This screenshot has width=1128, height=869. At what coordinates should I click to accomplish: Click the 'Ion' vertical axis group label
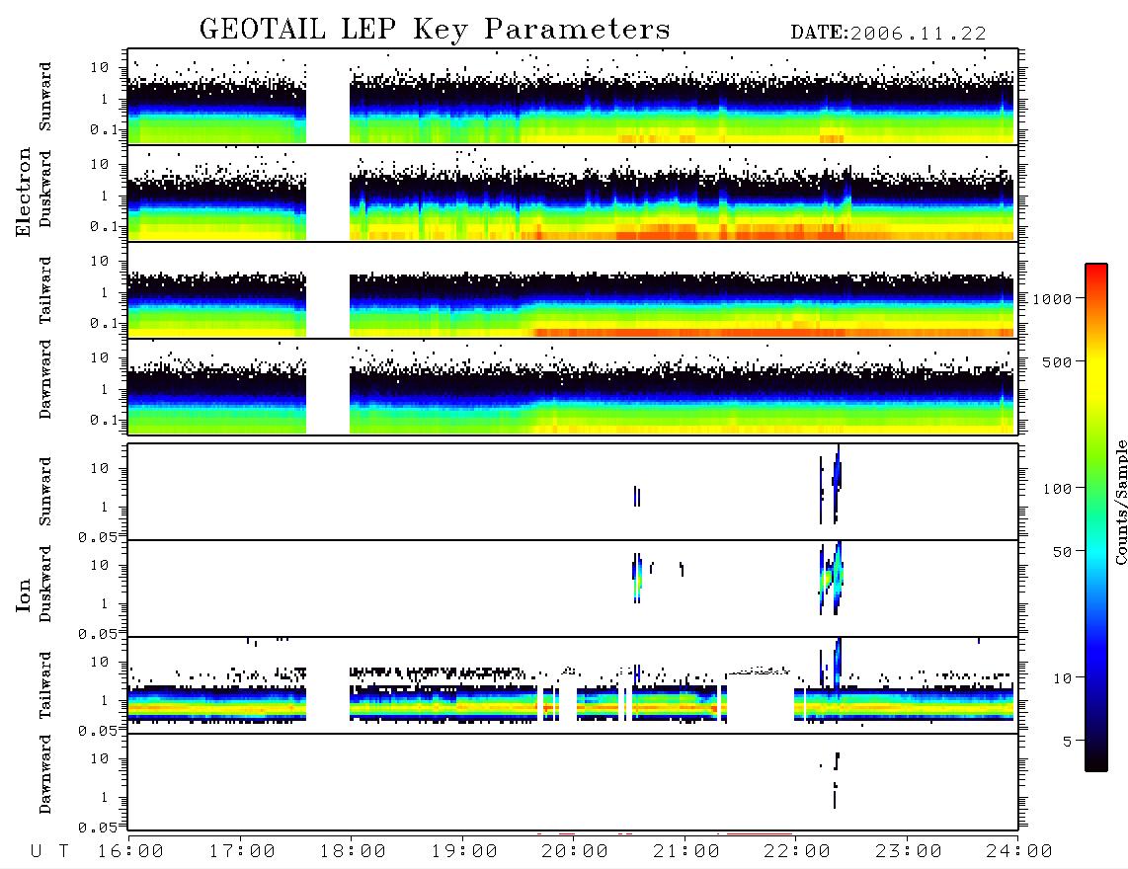point(23,594)
